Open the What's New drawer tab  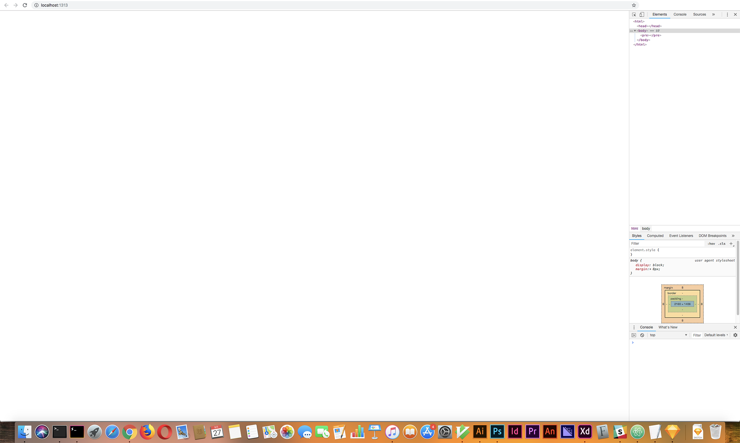[668, 328]
